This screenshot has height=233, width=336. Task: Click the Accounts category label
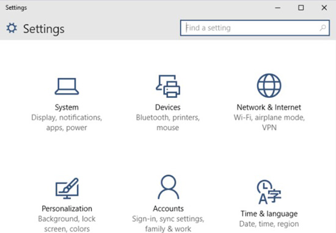pyautogui.click(x=168, y=209)
